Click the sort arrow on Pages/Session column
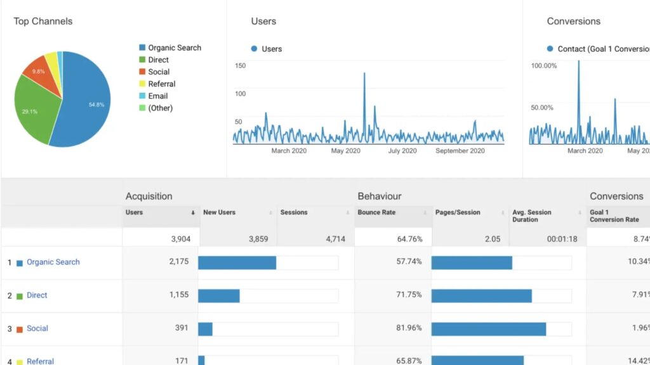Screen dimensions: 650x365 point(501,212)
